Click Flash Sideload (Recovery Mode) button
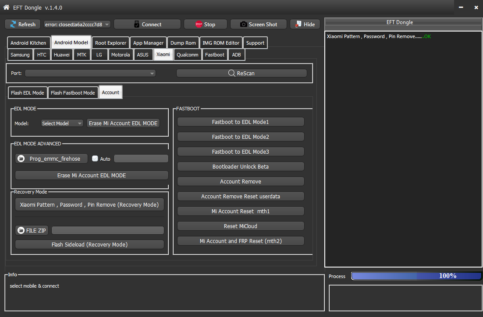 pyautogui.click(x=90, y=244)
